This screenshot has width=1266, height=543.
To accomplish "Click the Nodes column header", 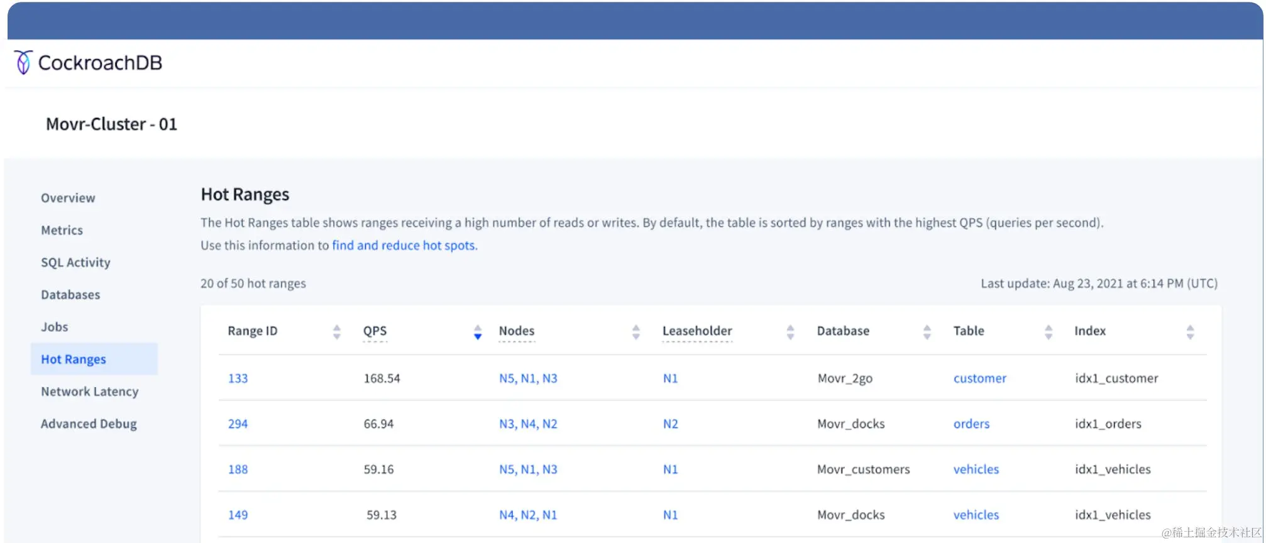I will click(517, 331).
